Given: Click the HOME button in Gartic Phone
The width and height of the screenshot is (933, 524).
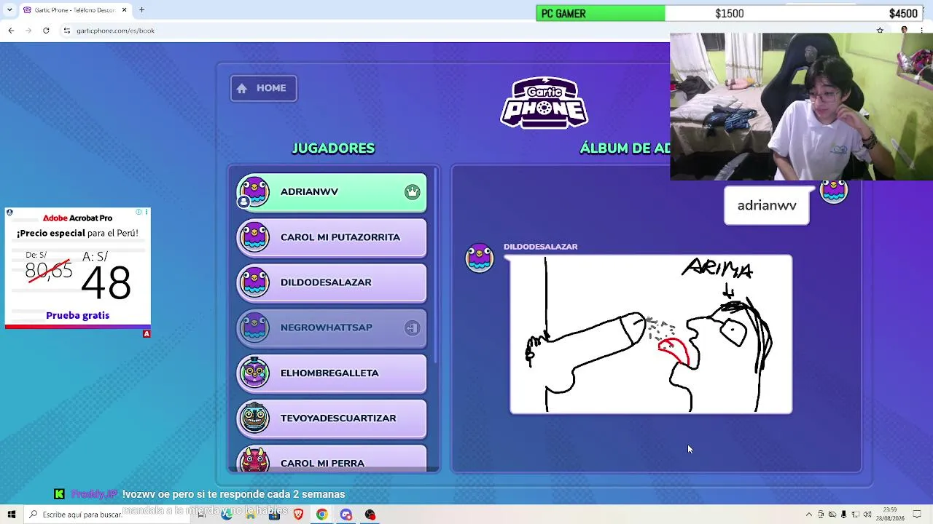Looking at the screenshot, I should point(263,88).
